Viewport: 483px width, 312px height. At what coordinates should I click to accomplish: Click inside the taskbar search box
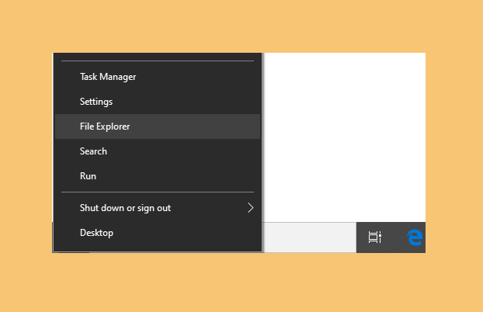[309, 237]
